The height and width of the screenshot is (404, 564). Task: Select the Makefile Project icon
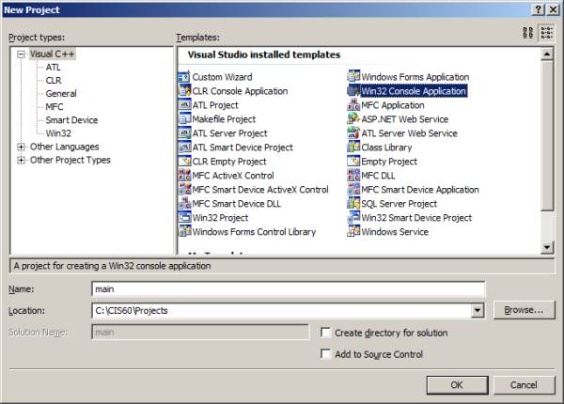coord(184,119)
